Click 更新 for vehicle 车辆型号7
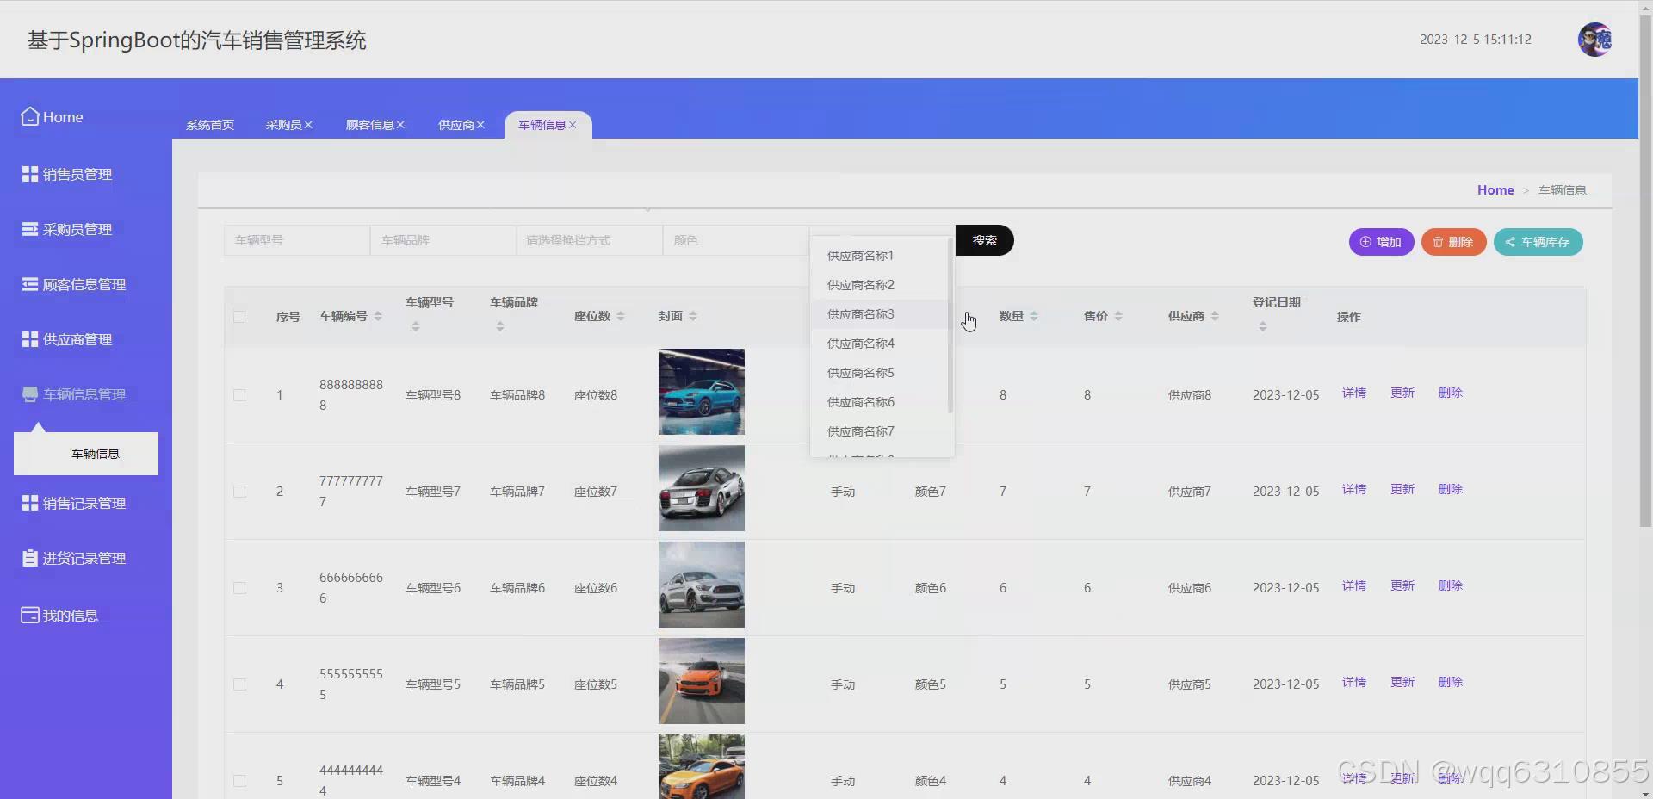This screenshot has width=1653, height=799. point(1402,489)
